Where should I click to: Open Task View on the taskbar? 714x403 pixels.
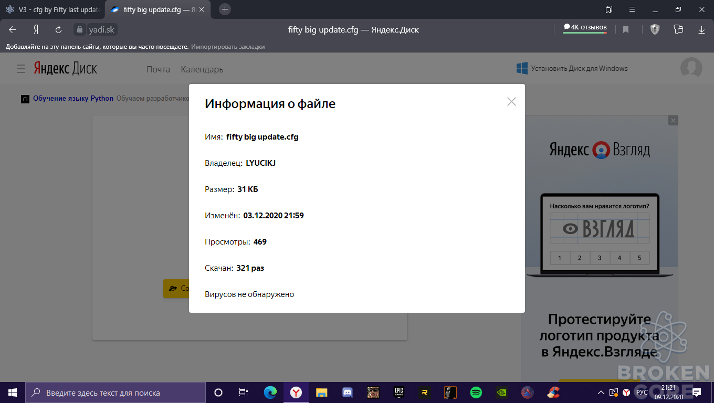244,393
